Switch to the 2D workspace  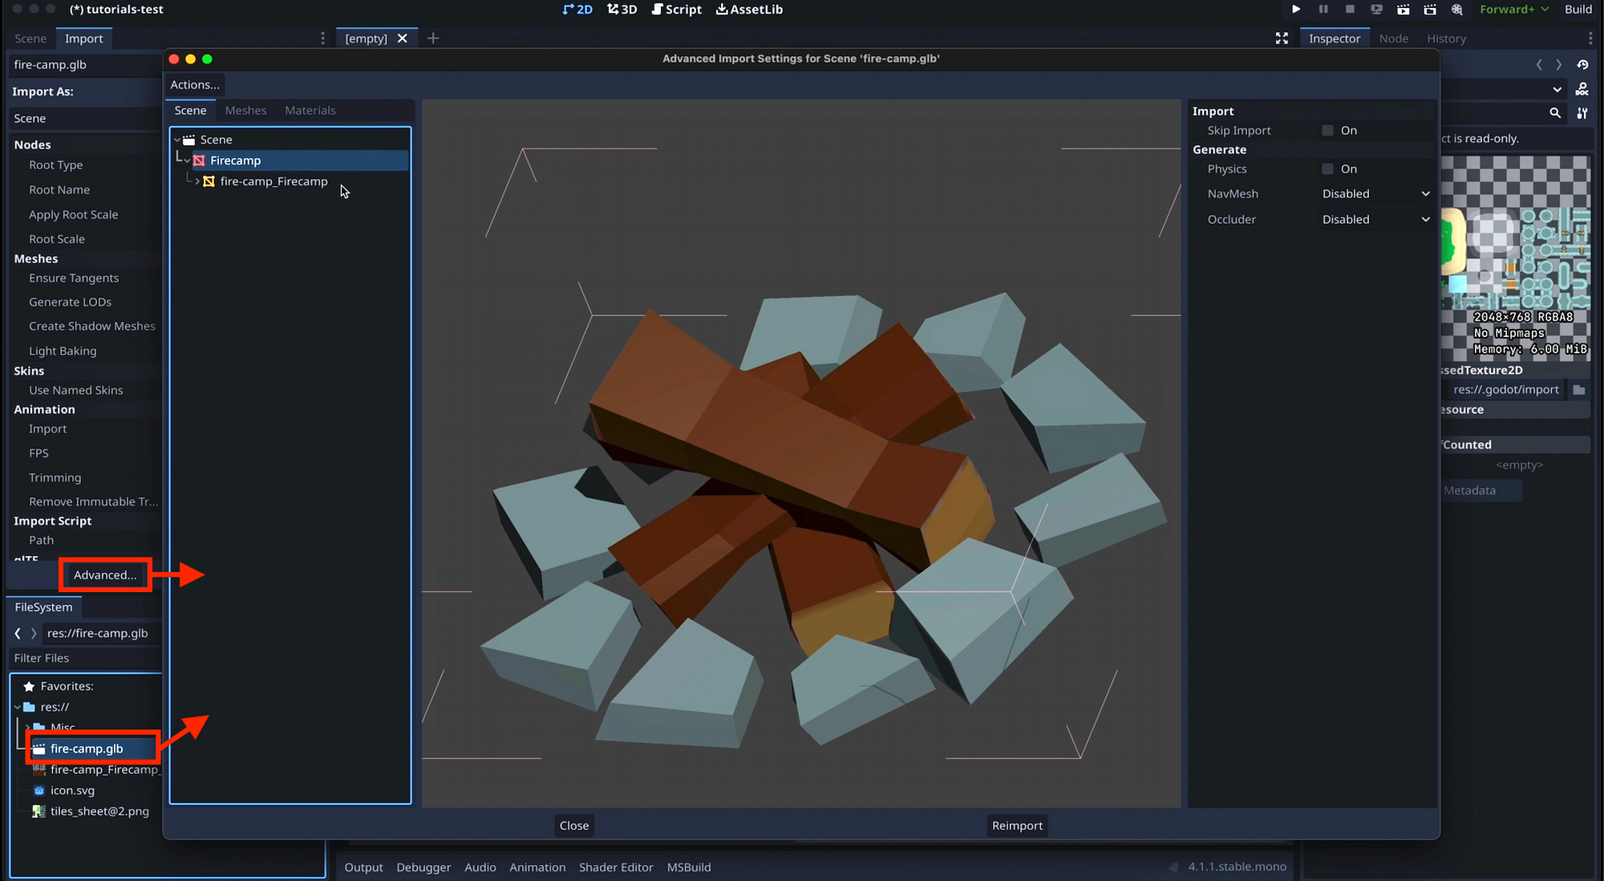pos(577,9)
